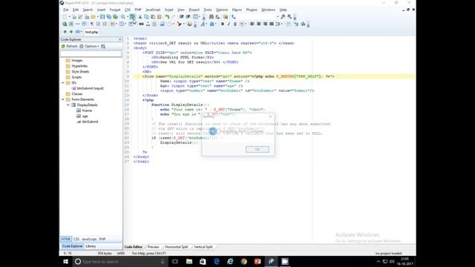Click the sort icon next to Options
475x267 pixels.
(103, 46)
